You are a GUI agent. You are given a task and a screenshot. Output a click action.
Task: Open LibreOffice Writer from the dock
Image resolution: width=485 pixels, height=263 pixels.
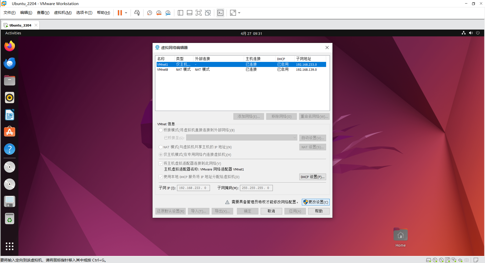point(10,115)
